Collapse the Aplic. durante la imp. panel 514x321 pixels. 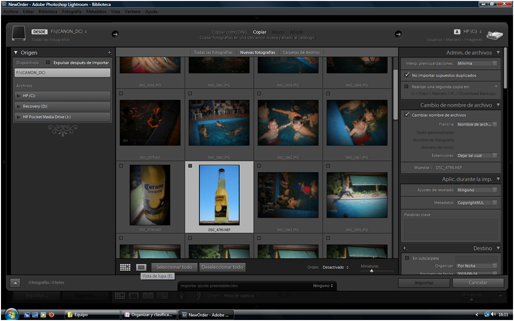point(498,179)
